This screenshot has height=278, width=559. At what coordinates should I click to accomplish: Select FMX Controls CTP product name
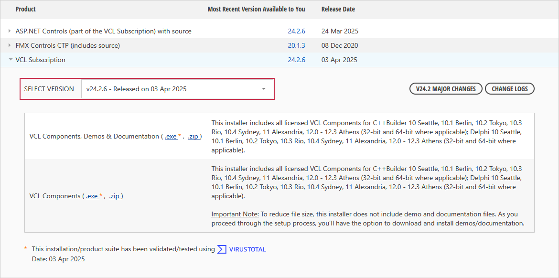(67, 45)
